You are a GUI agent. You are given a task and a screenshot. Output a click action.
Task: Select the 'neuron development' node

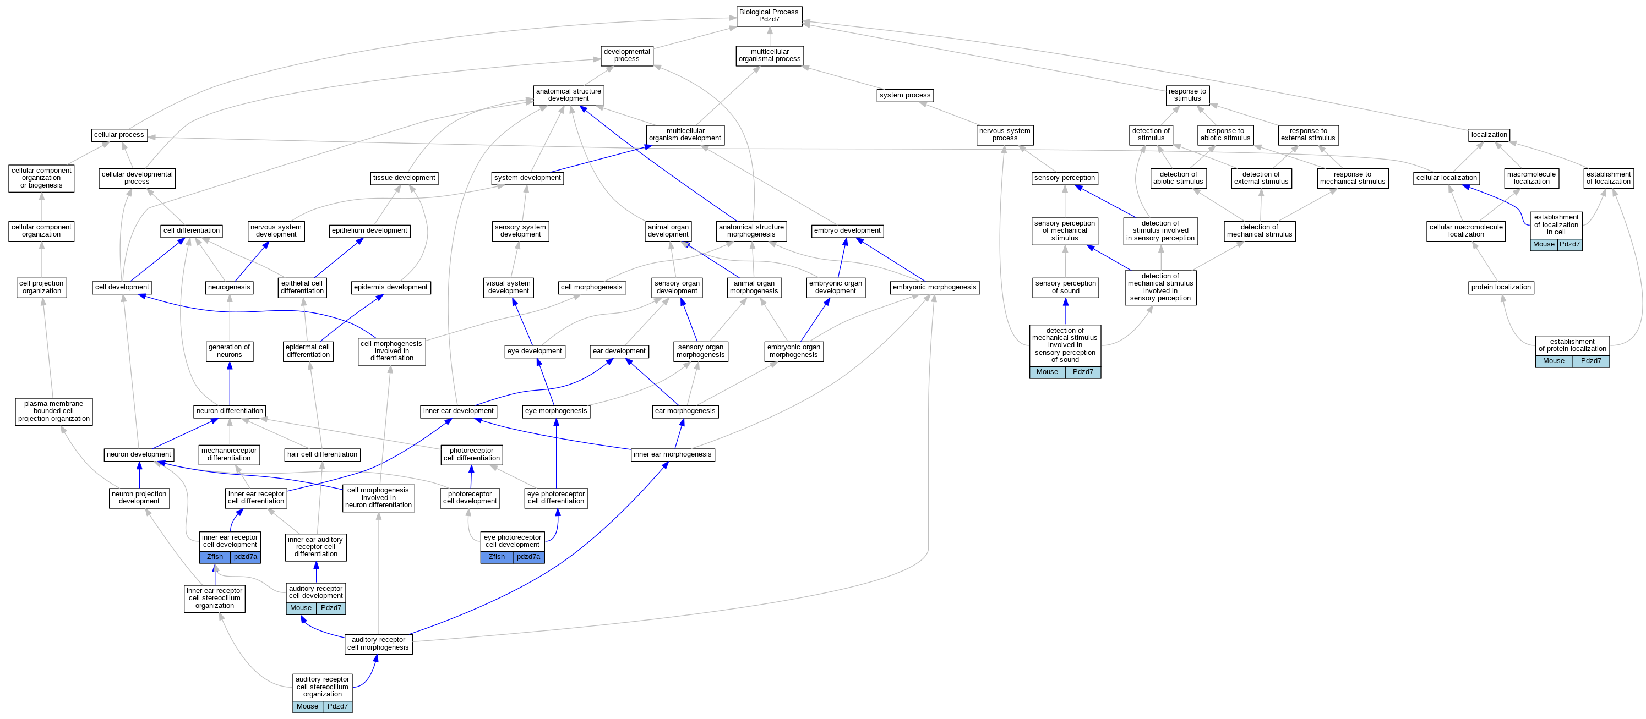(x=139, y=454)
